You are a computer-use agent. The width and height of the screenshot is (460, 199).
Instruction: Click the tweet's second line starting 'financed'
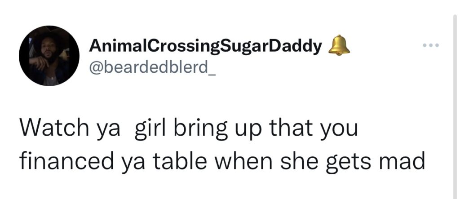[221, 161]
